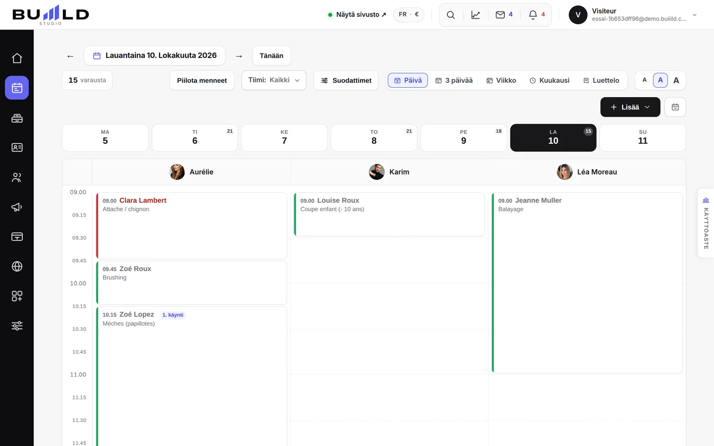Image resolution: width=714 pixels, height=446 pixels.
Task: Select the medium text size A
Action: [x=660, y=80]
